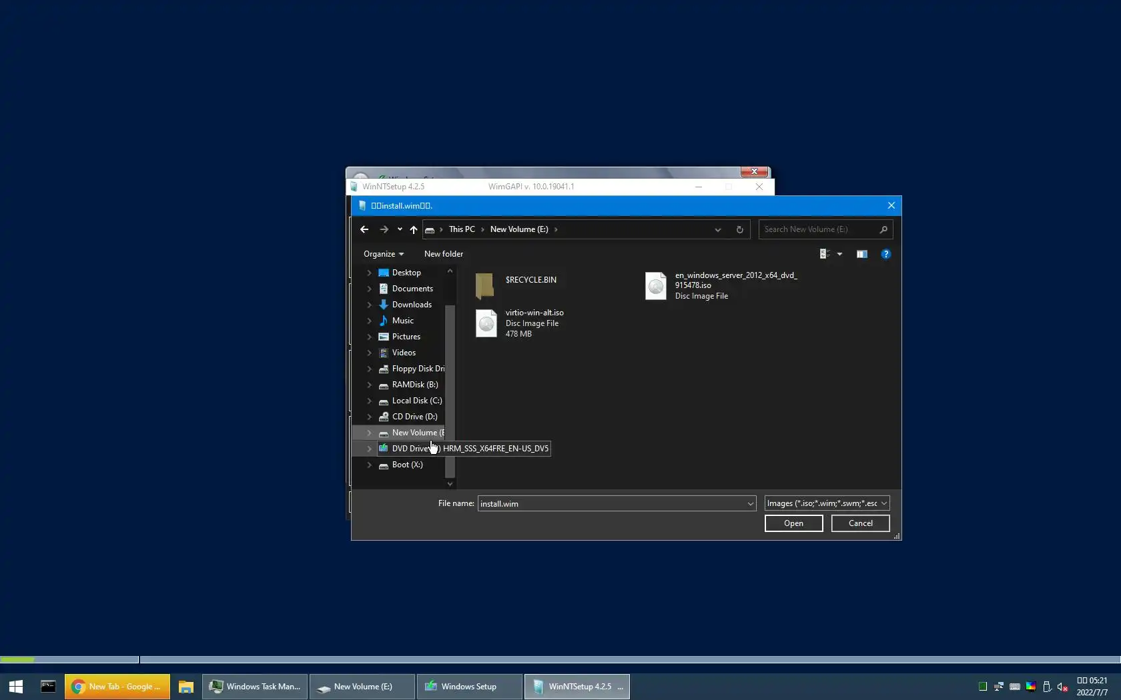Select Downloads in the navigation tree
The image size is (1121, 700).
[x=412, y=305]
